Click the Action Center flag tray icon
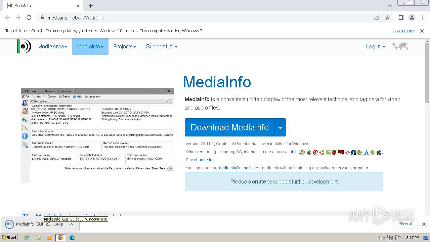 coord(398,238)
